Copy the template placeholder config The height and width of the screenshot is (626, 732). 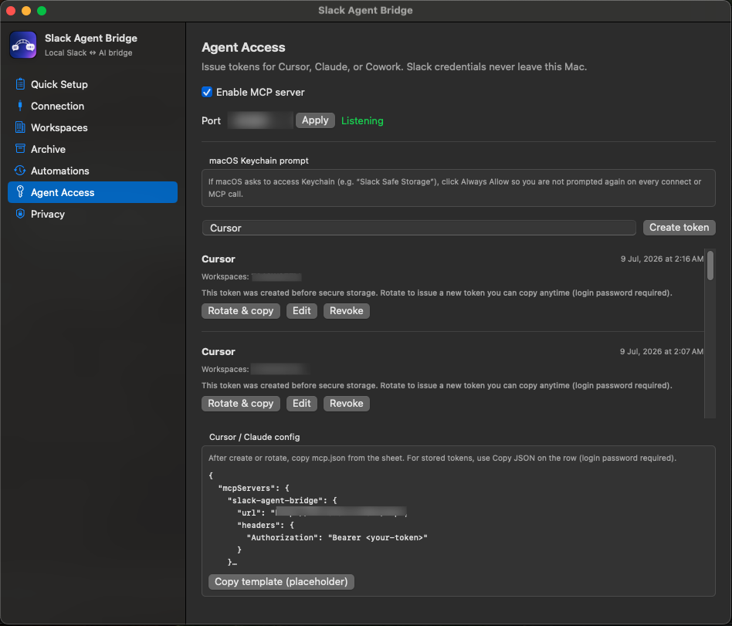pyautogui.click(x=281, y=582)
